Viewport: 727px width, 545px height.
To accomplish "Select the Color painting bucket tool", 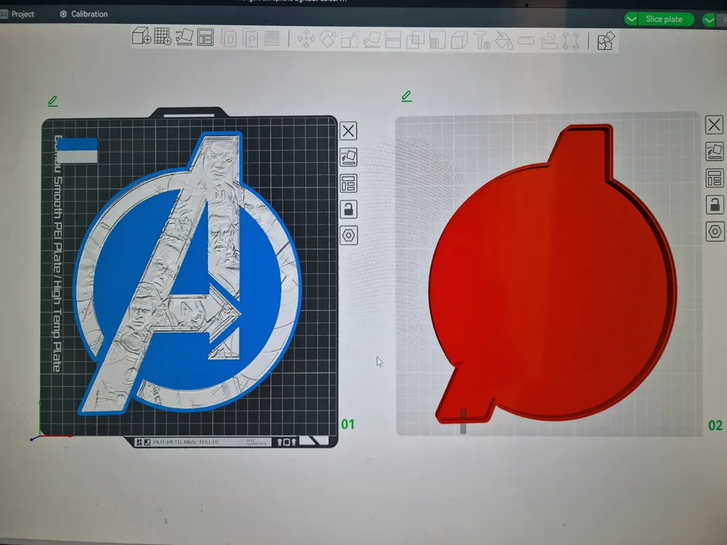I will coord(504,40).
